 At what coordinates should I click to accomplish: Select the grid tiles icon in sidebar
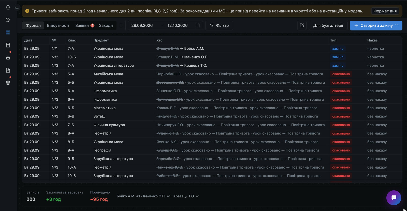coord(8,33)
